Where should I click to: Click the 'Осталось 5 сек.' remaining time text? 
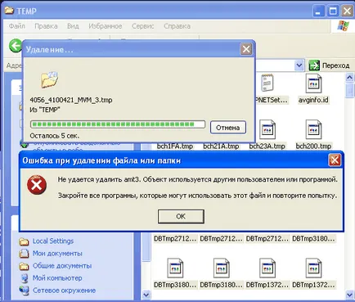coord(55,136)
